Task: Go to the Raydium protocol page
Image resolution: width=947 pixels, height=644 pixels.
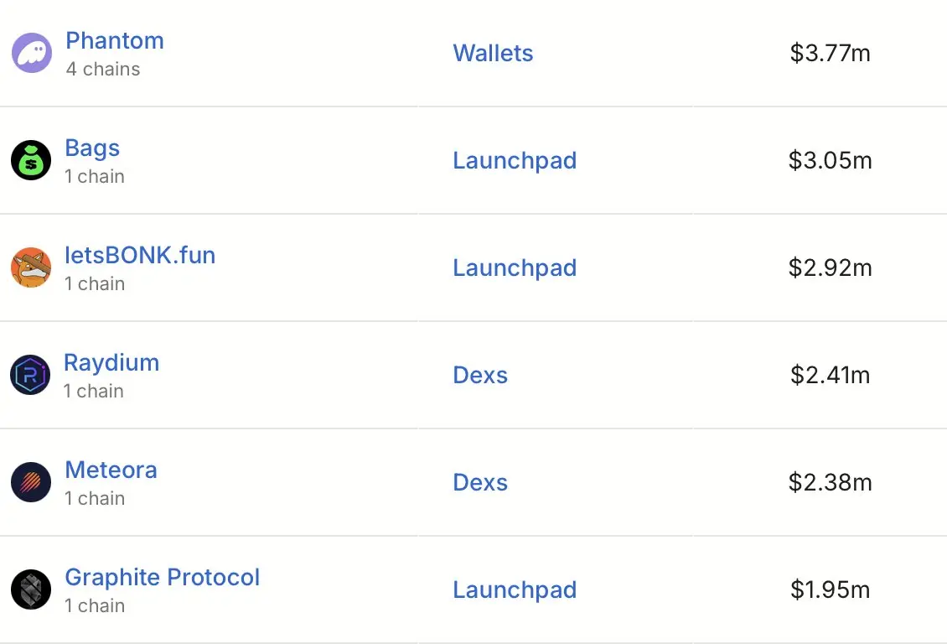Action: pyautogui.click(x=111, y=362)
